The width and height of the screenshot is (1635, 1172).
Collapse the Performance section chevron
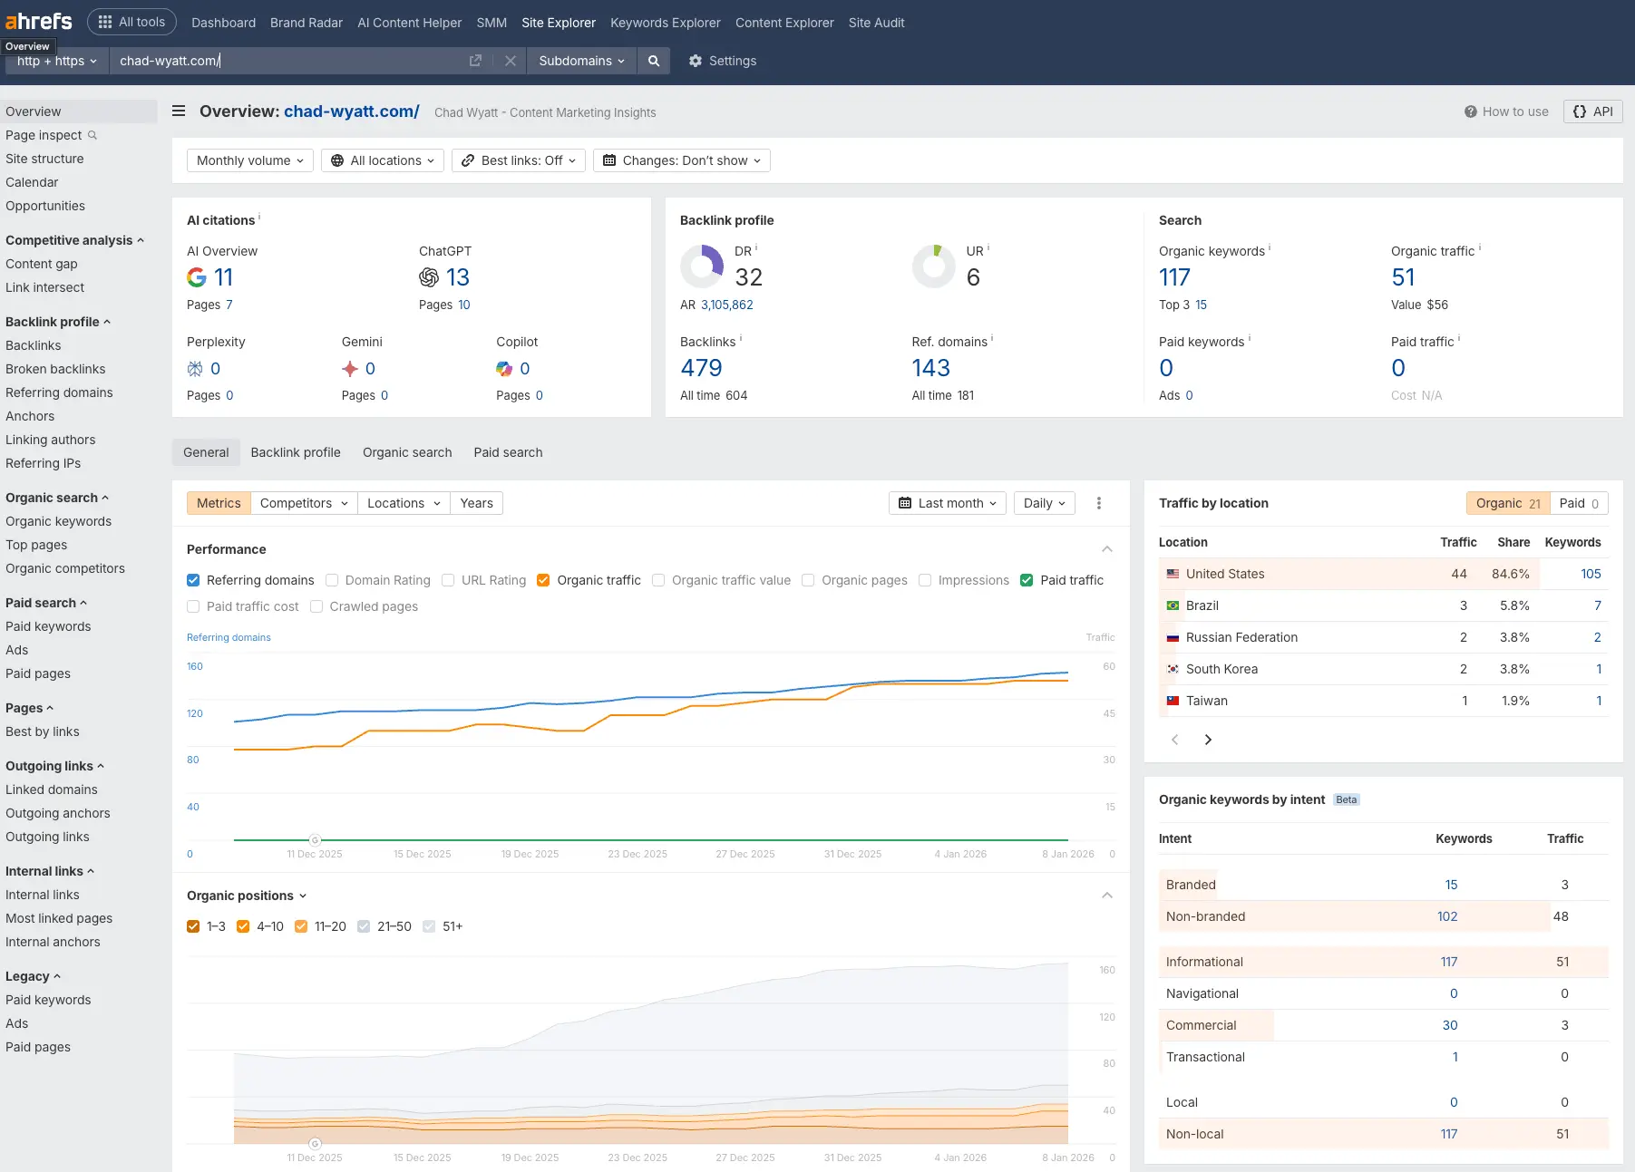click(1107, 549)
